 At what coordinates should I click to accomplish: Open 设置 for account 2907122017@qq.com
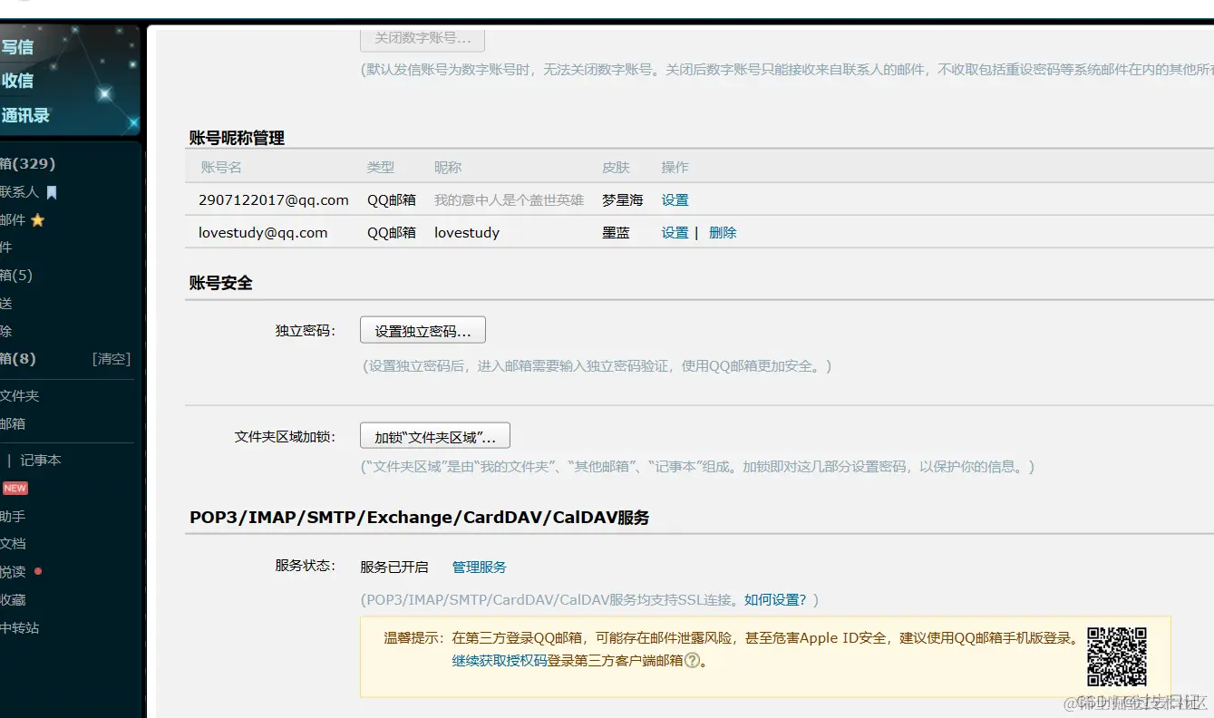point(675,199)
